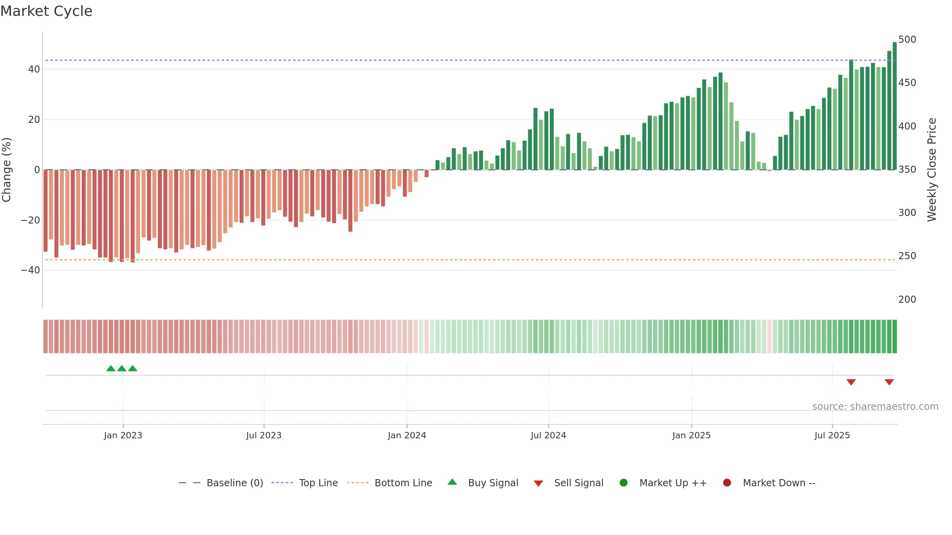952x535 pixels.
Task: Click the gray dashed Baseline sample in legend
Action: pos(190,483)
